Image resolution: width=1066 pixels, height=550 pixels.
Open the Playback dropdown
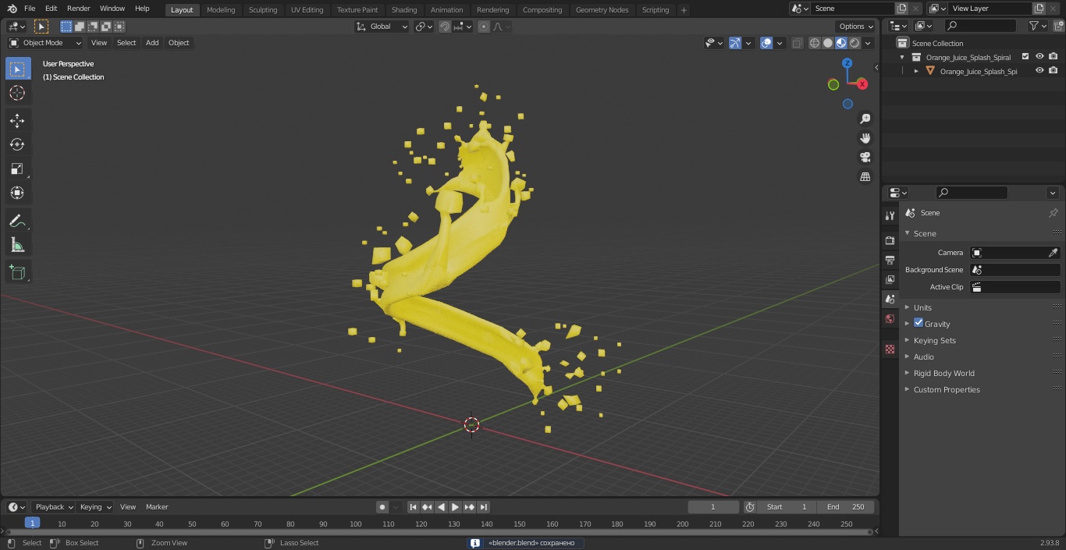pyautogui.click(x=54, y=507)
